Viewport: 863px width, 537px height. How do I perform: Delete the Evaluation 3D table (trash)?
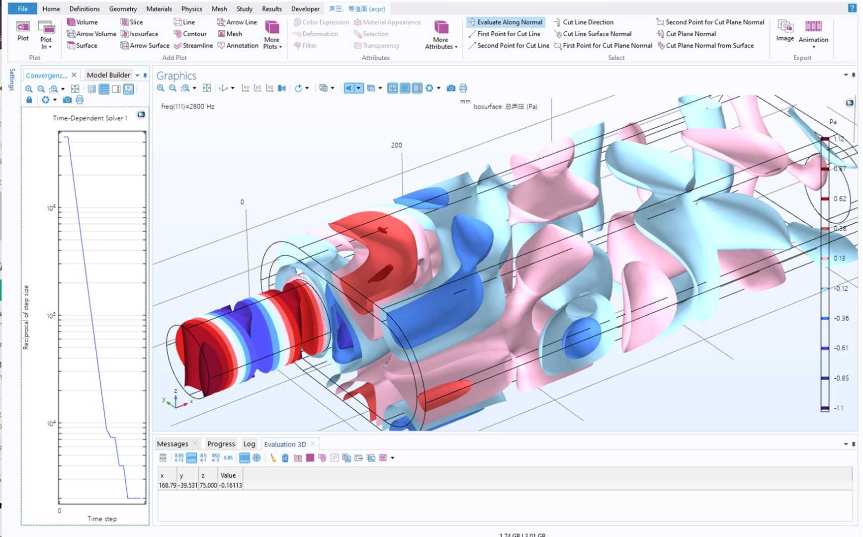coord(285,458)
